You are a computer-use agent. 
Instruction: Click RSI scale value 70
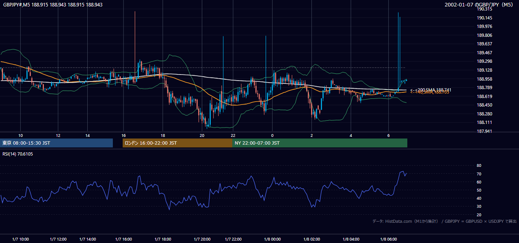pos(479,174)
